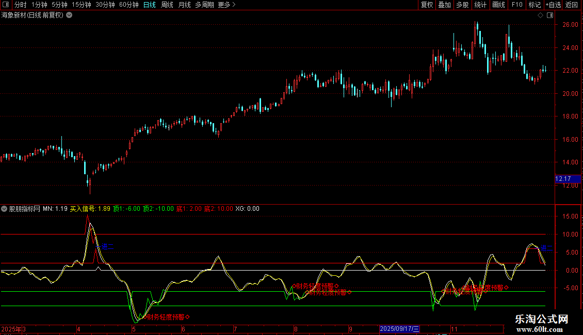Click the 20.00 price axis label
Viewport: 583px width, 335px height.
(x=570, y=94)
